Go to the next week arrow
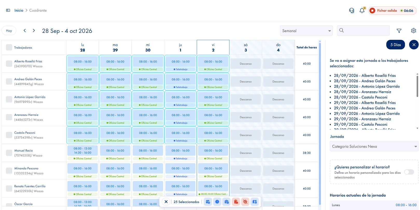Image resolution: width=420 pixels, height=210 pixels. coord(34,31)
